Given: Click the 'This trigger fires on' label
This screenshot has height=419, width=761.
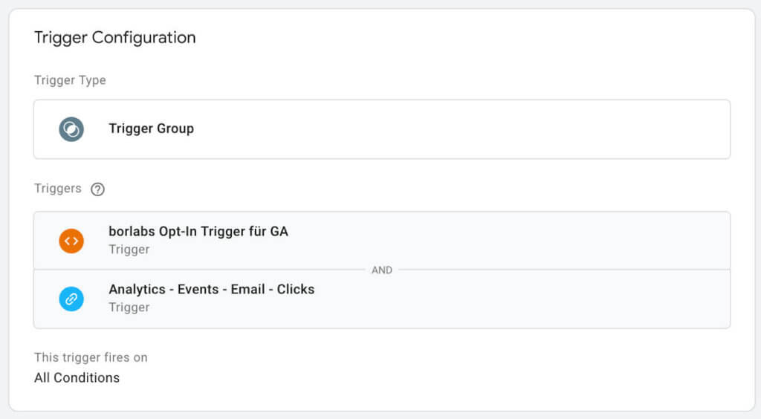Looking at the screenshot, I should click(x=91, y=357).
